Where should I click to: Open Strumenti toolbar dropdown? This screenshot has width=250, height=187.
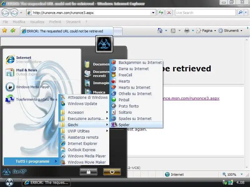(x=231, y=31)
